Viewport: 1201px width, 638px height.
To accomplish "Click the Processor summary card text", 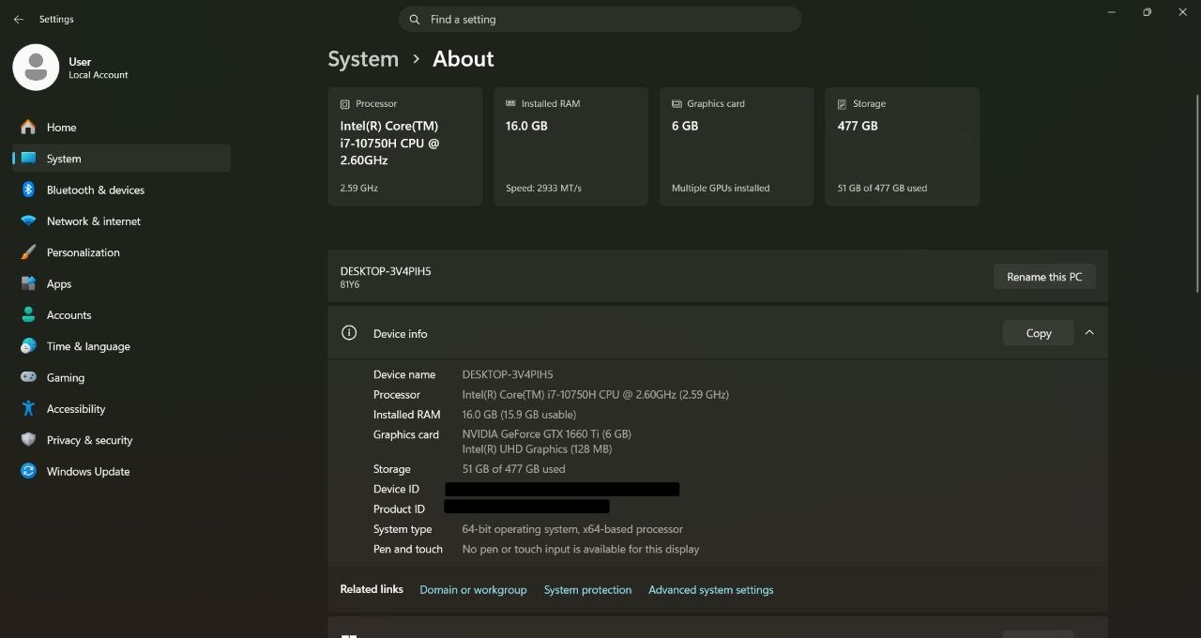I will [390, 143].
